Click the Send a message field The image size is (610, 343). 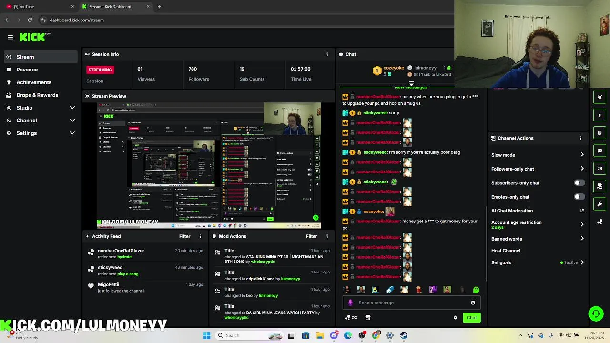click(412, 303)
